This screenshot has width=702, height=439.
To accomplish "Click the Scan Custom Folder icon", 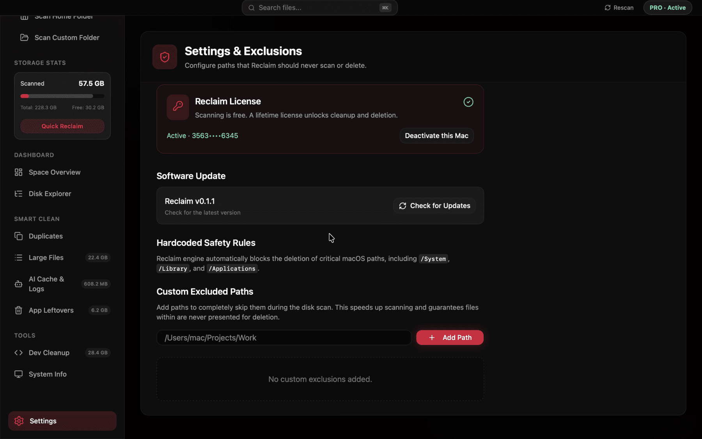I will [24, 37].
